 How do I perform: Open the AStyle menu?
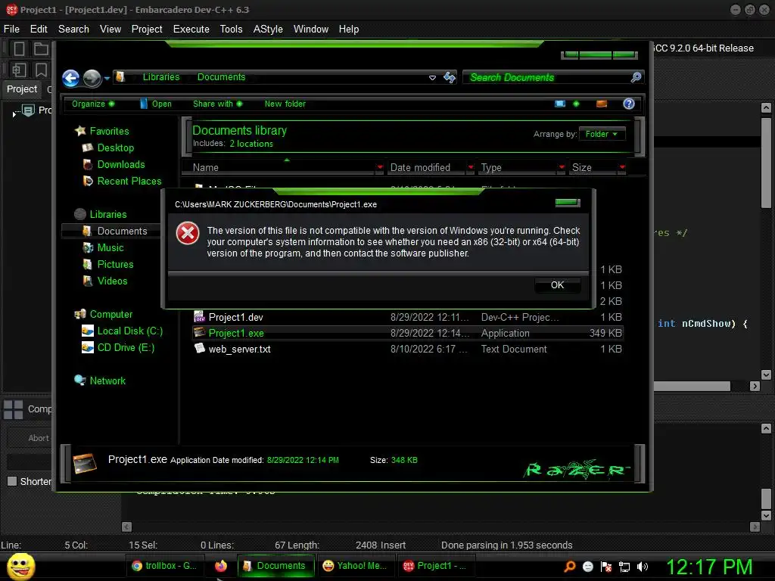click(x=268, y=30)
